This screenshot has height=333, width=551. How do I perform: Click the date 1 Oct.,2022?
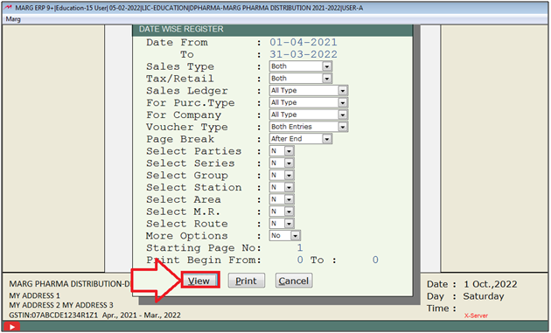[490, 284]
